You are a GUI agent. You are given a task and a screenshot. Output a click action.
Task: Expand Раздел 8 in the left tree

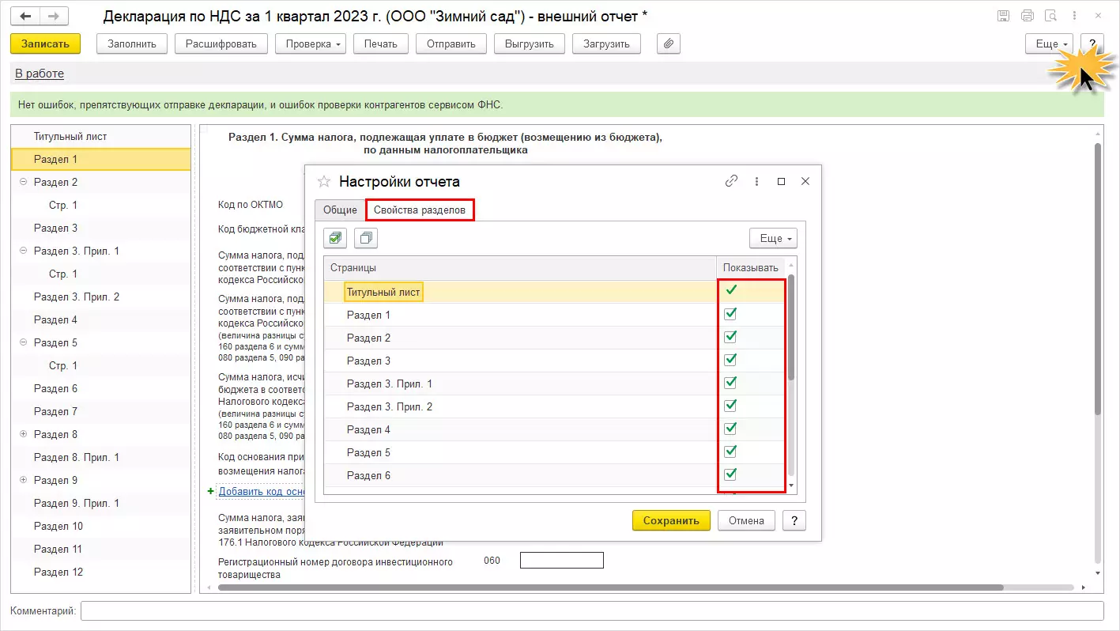[x=23, y=434]
